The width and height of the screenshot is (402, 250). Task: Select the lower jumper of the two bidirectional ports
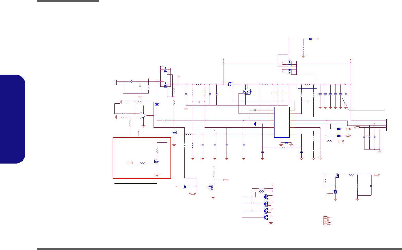tap(339, 136)
